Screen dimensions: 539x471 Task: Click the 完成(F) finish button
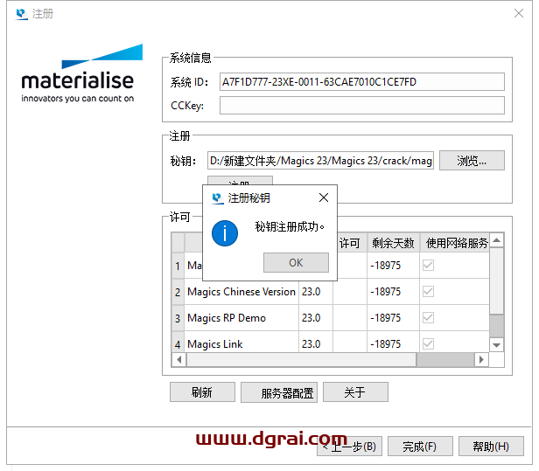420,447
